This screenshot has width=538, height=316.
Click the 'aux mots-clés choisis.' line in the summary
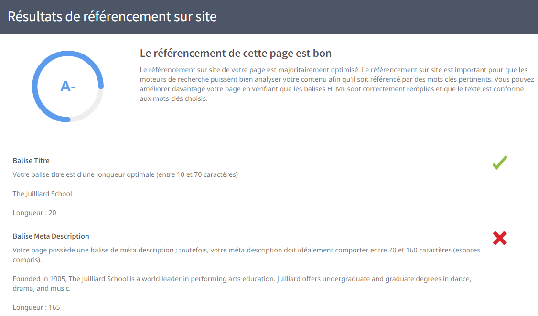(x=173, y=99)
